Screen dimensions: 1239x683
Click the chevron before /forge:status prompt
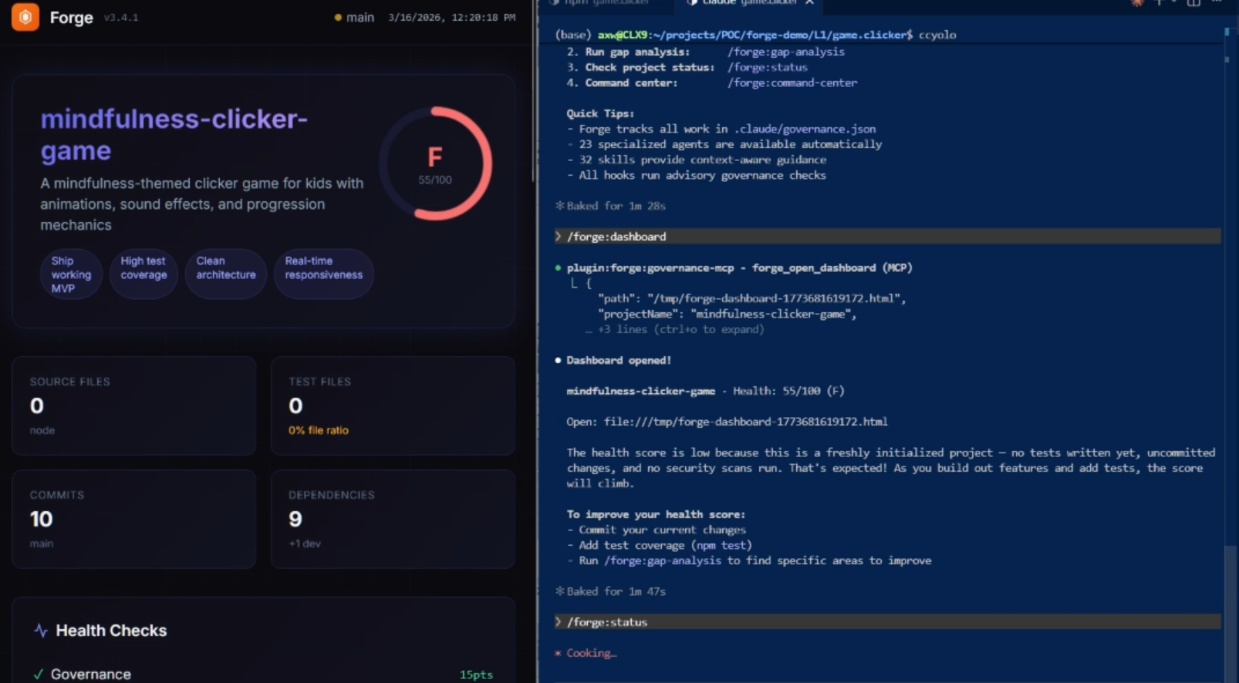pyautogui.click(x=558, y=622)
